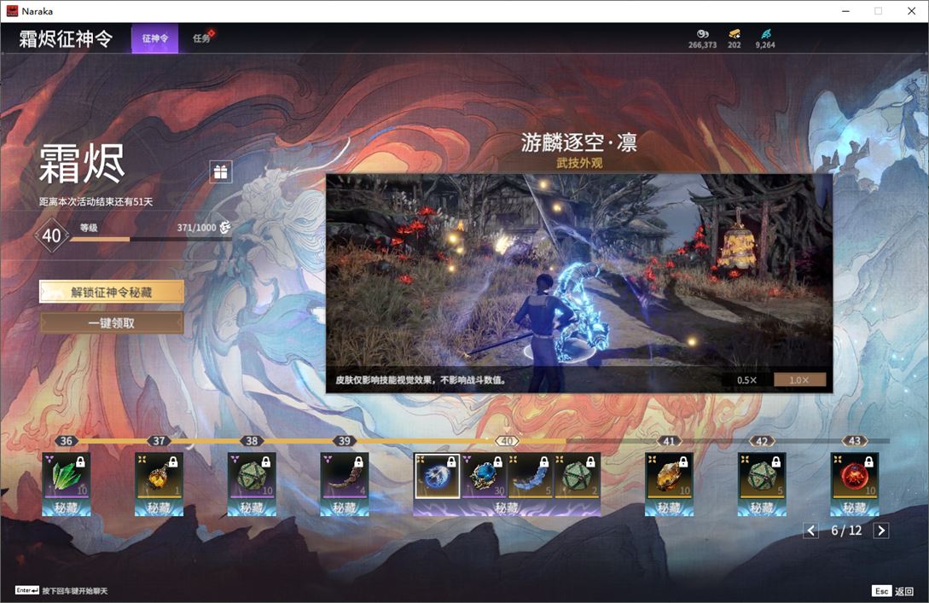Click the 秘藏 label under level 40

pyautogui.click(x=508, y=507)
